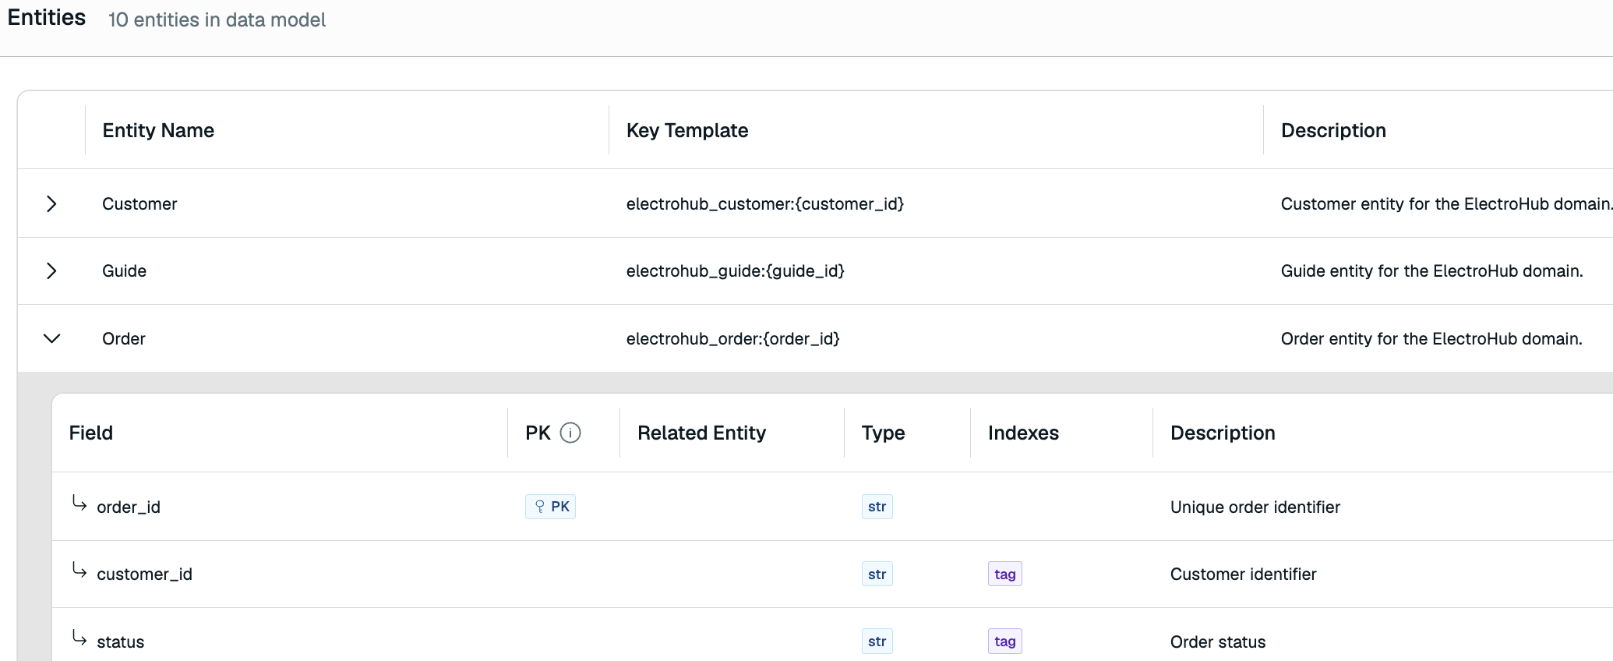
Task: Click the str type badge for status
Action: point(877,642)
